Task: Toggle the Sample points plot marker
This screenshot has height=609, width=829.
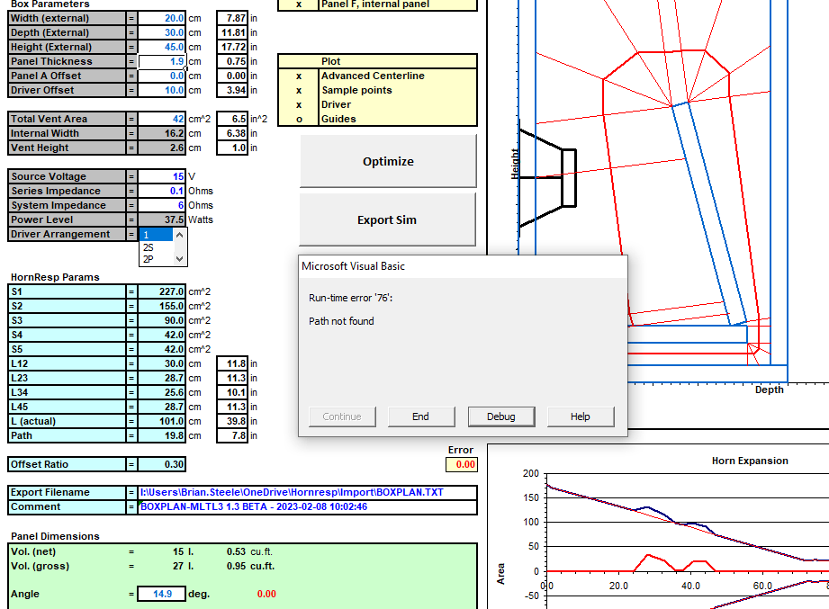Action: click(299, 90)
